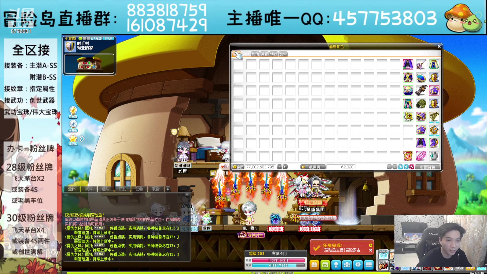Select the 好友 chat tab
Image resolution: width=487 pixels, height=274 pixels.
tap(122, 189)
